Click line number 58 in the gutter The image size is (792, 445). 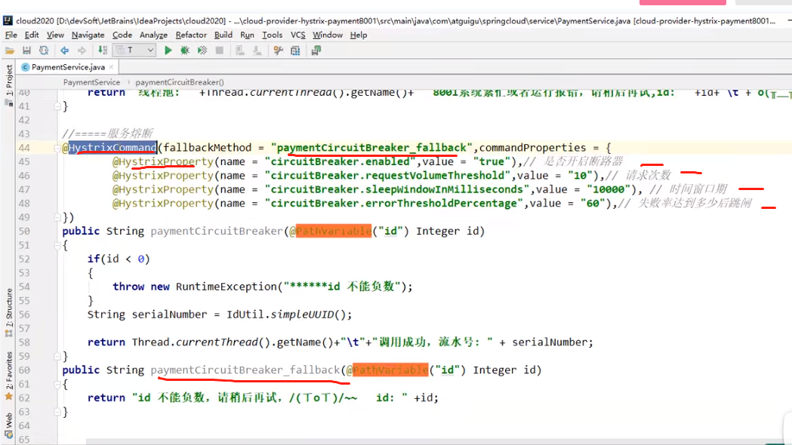click(x=24, y=342)
